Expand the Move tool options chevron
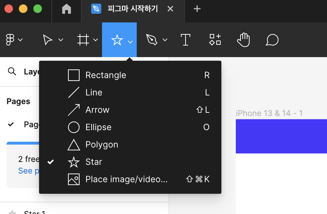Viewport: 327px width, 214px height. pyautogui.click(x=61, y=40)
